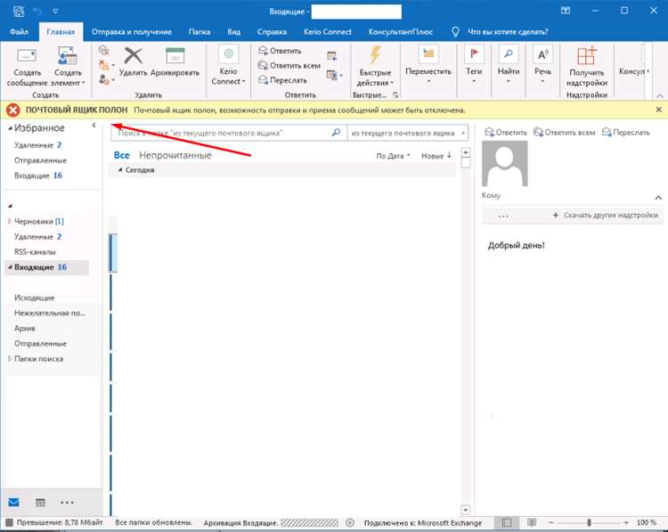This screenshot has width=668, height=532.
Task: Click the lightbulb Tell Me icon
Action: pos(455,31)
